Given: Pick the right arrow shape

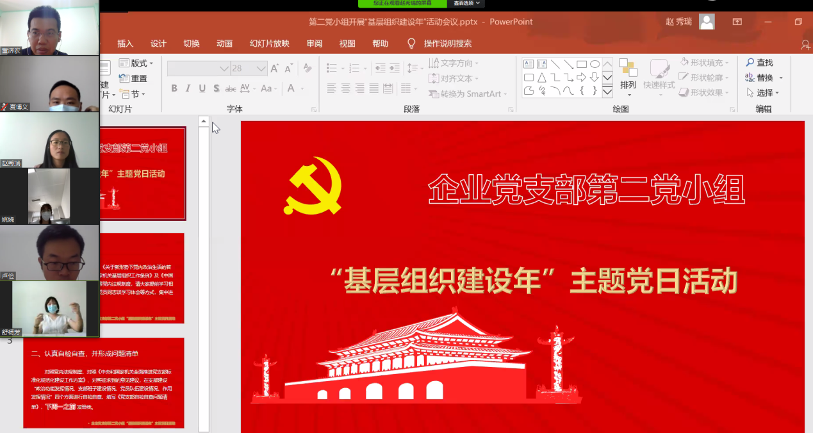Looking at the screenshot, I should 582,78.
